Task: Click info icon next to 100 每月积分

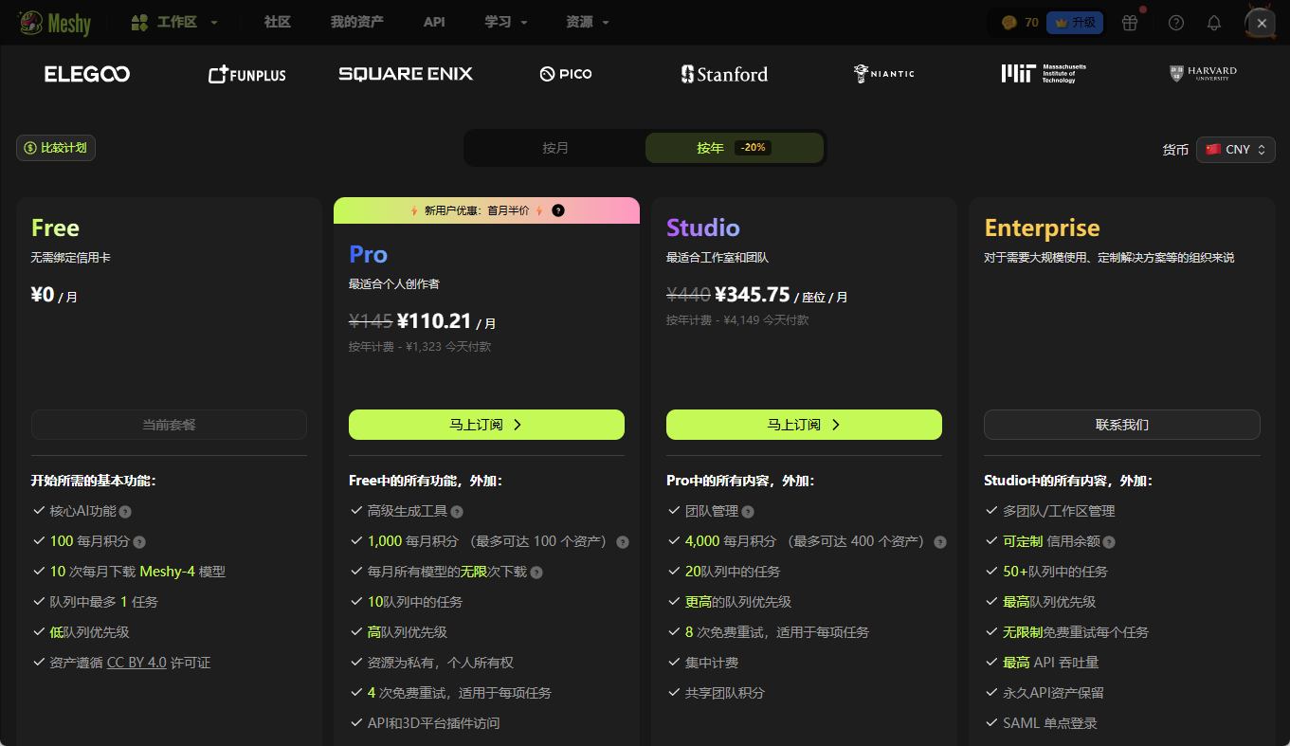Action: tap(139, 542)
